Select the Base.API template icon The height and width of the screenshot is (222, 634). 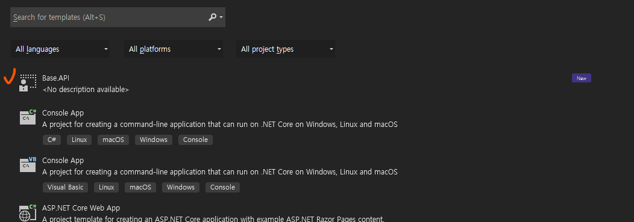[x=28, y=83]
